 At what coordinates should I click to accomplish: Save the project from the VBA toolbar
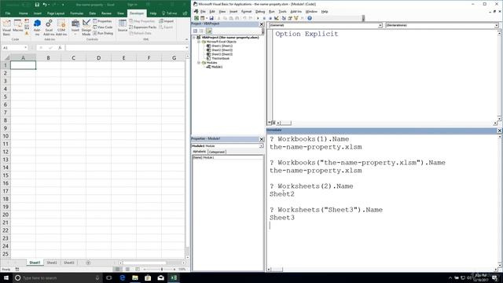[211, 18]
